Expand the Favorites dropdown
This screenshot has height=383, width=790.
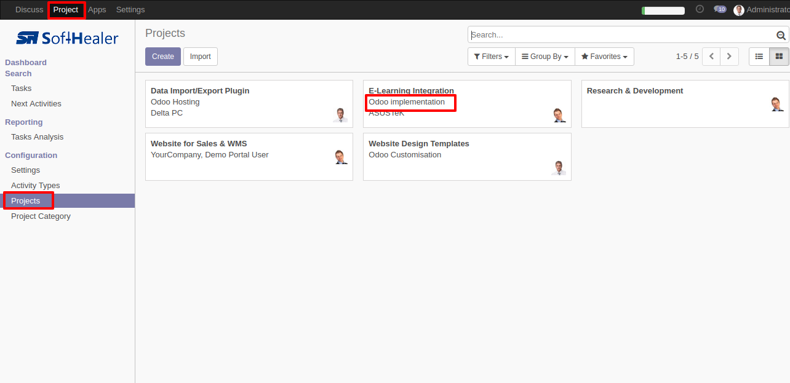click(x=604, y=57)
